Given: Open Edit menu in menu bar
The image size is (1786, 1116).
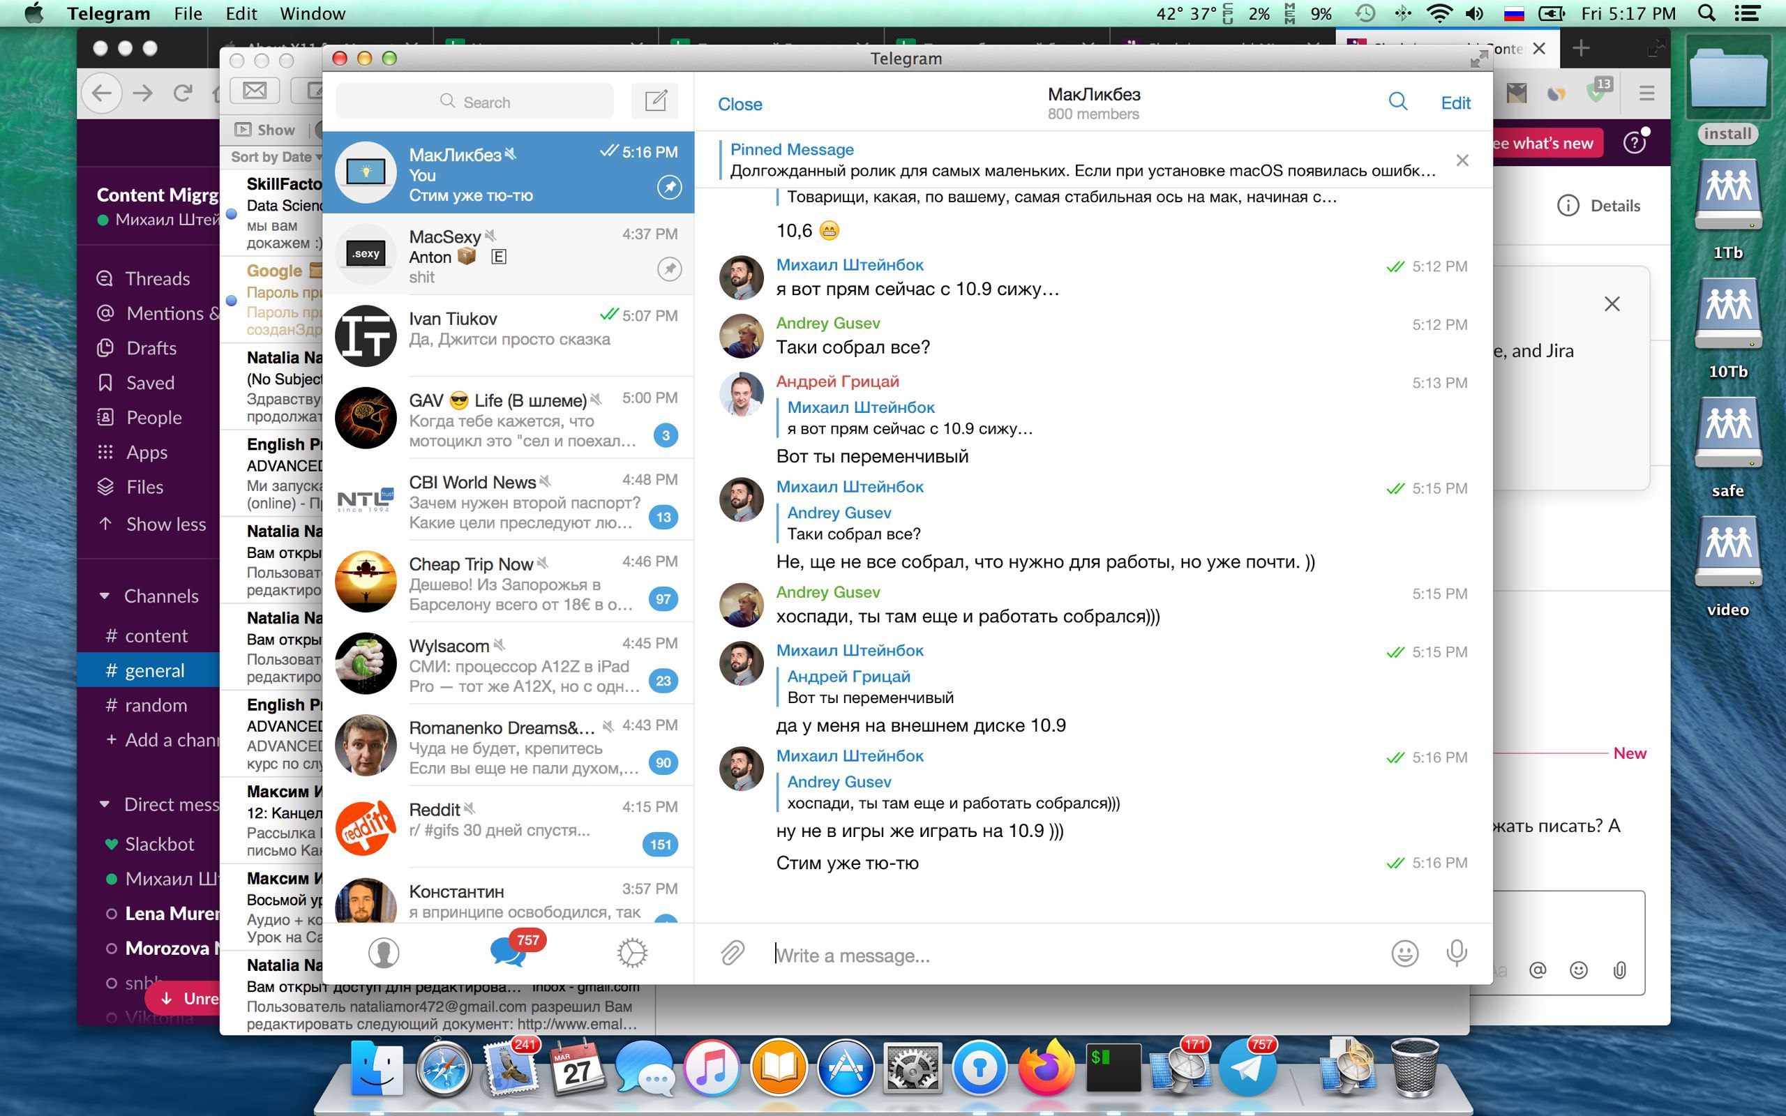Looking at the screenshot, I should point(241,13).
